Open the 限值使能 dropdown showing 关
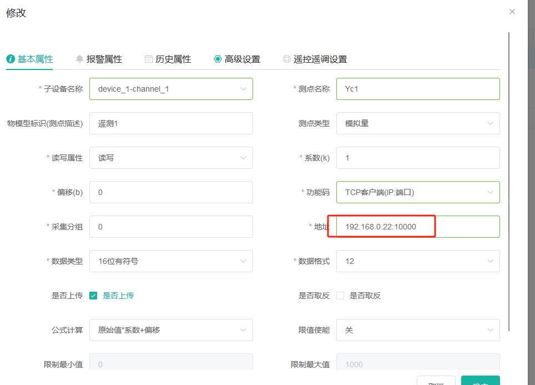Screen dimensions: 535x385 [x=418, y=330]
